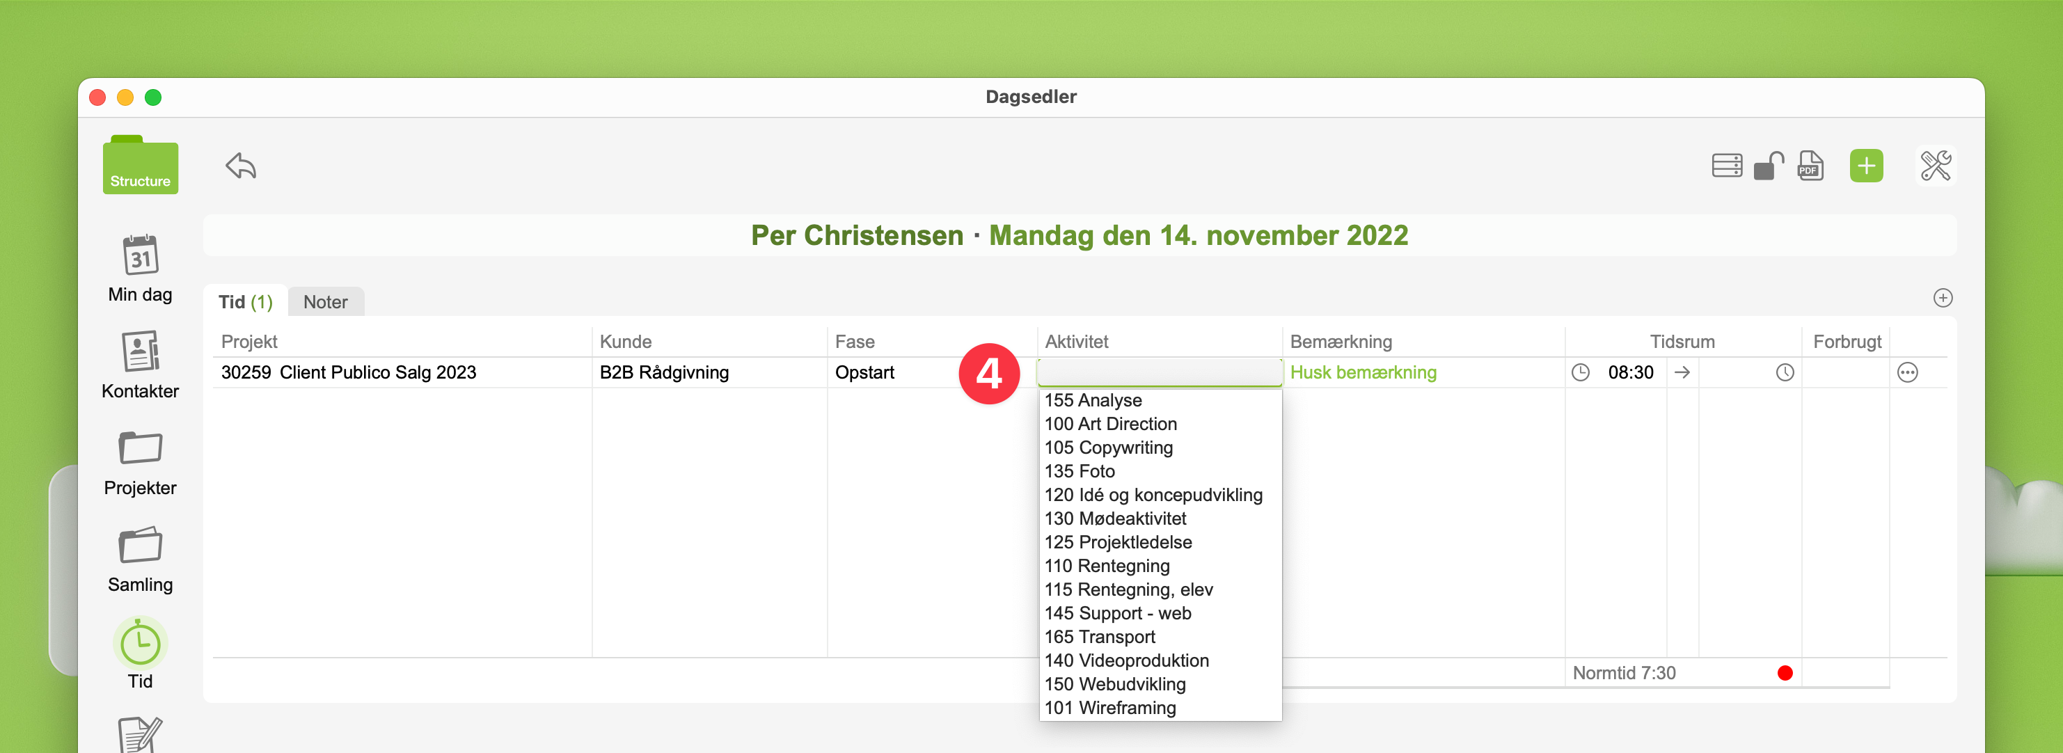The width and height of the screenshot is (2063, 753).
Task: Open row options ellipsis button
Action: [1907, 372]
